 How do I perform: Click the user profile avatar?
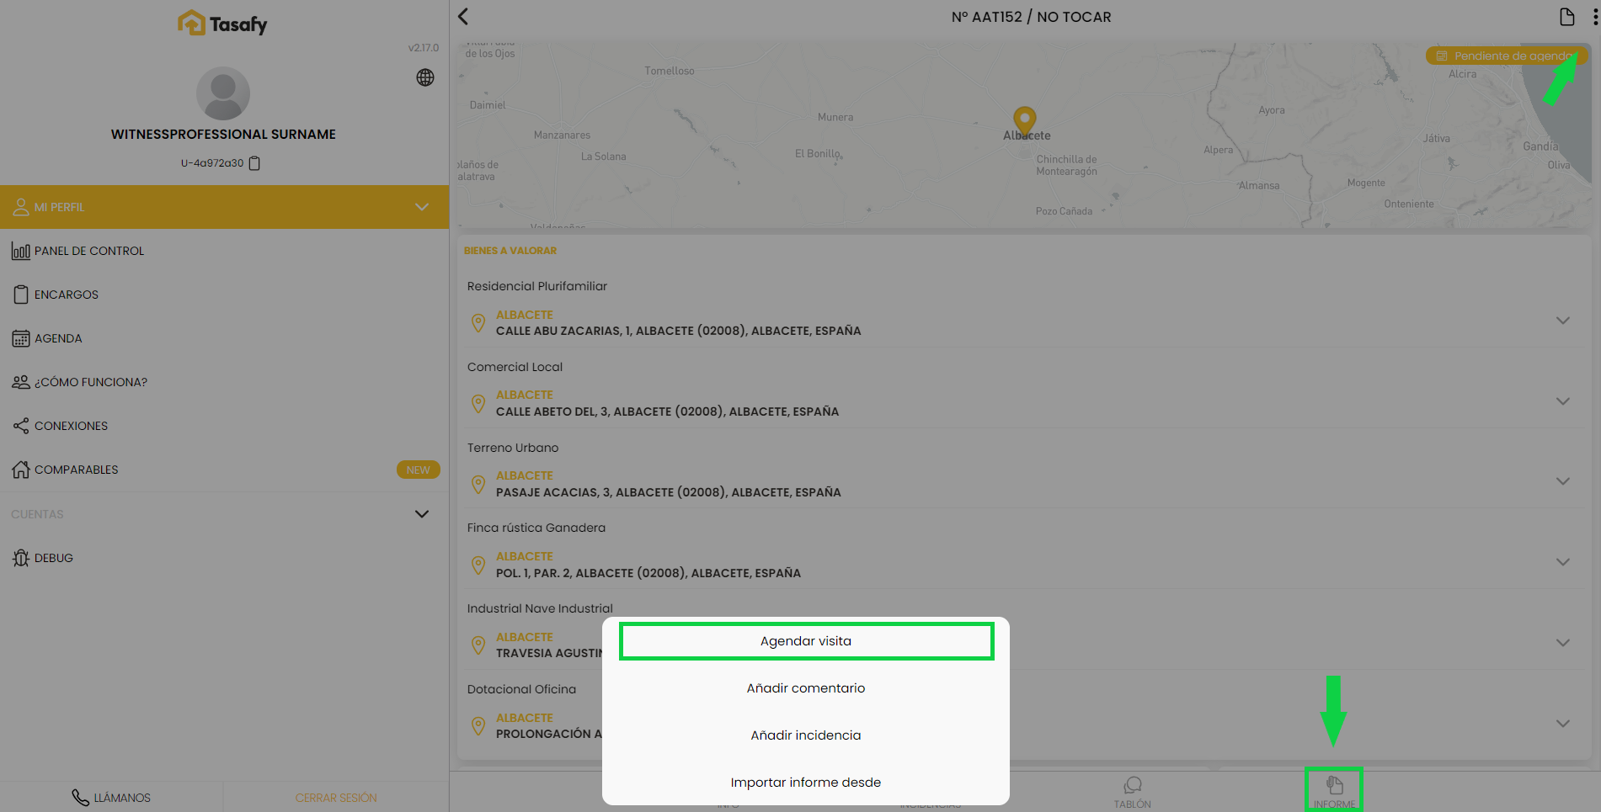[223, 93]
